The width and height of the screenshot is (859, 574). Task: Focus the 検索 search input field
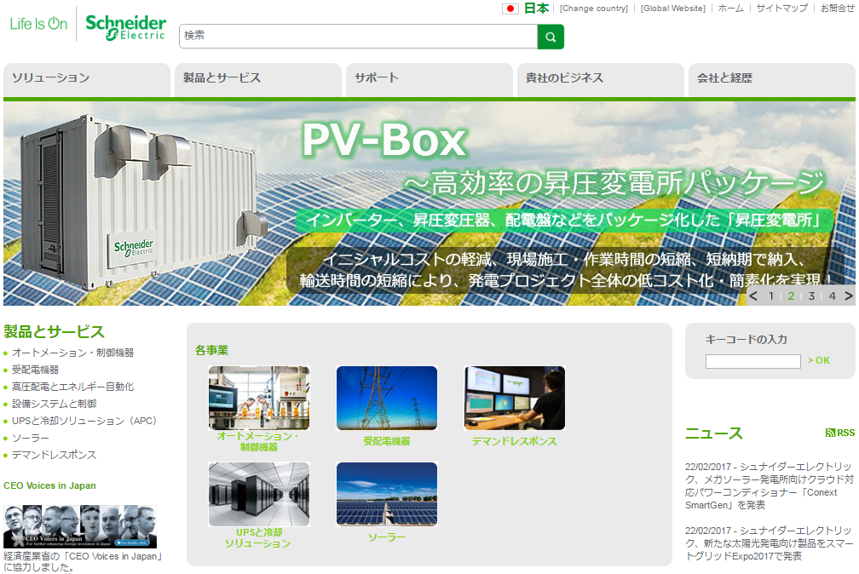pyautogui.click(x=358, y=36)
